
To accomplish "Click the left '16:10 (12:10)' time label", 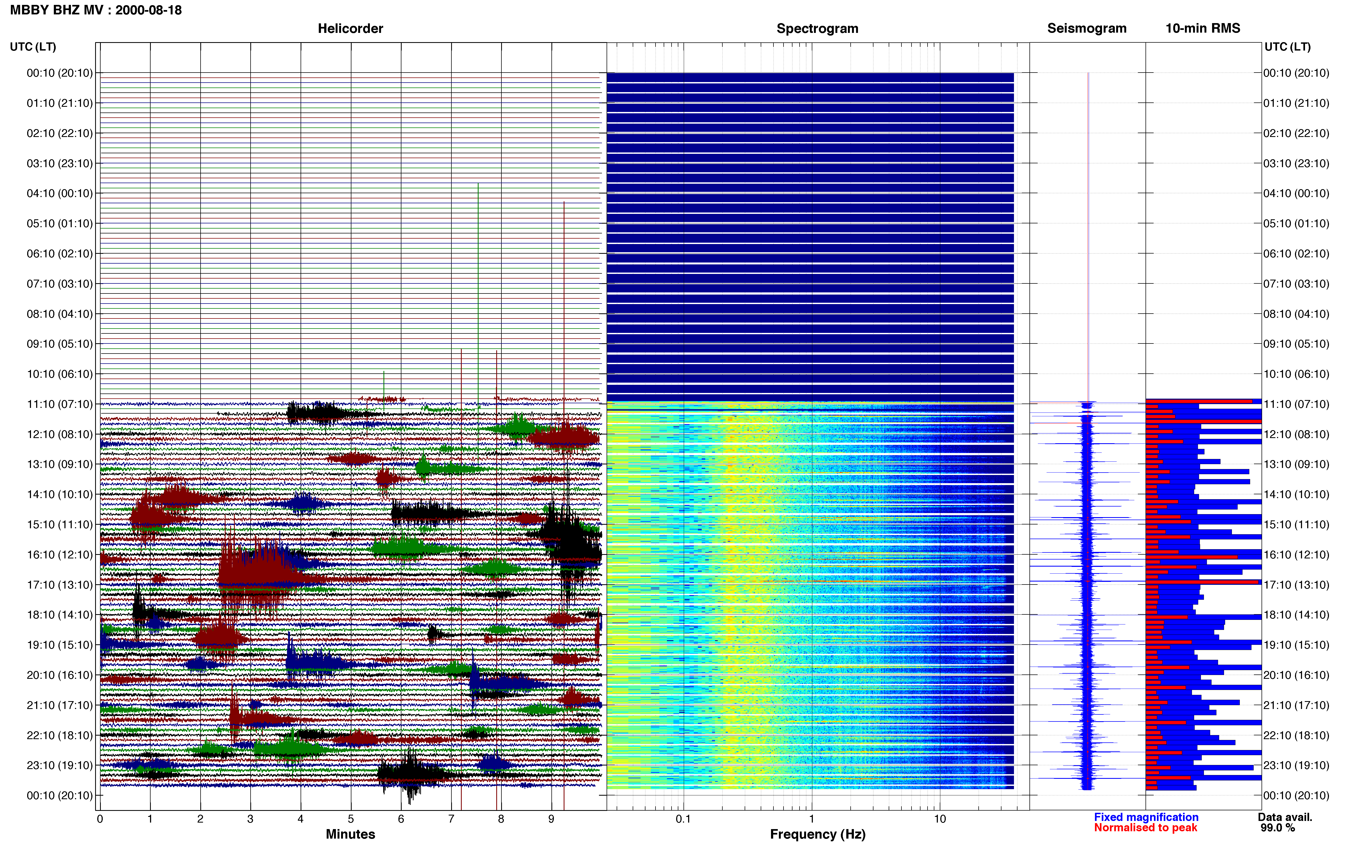I will 60,555.
